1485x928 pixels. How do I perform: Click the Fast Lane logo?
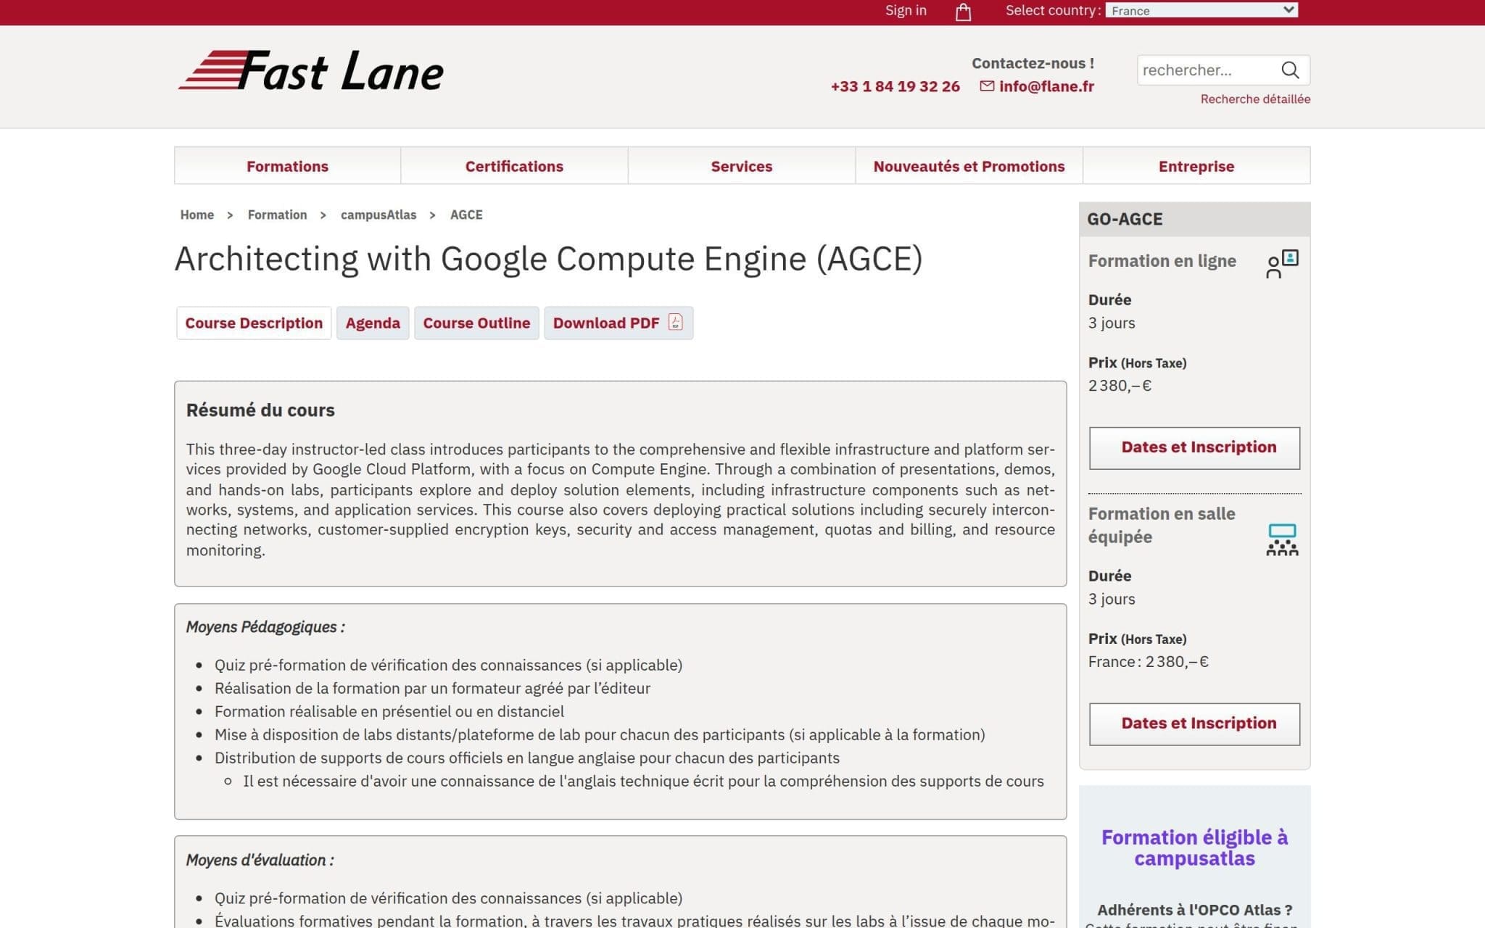point(312,71)
